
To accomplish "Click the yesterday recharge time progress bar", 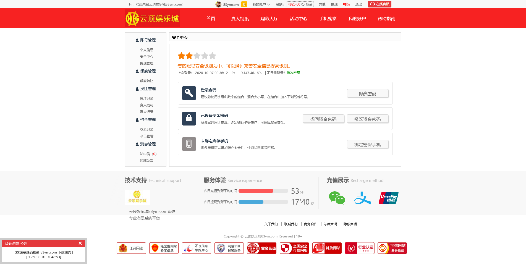I will 263,191.
